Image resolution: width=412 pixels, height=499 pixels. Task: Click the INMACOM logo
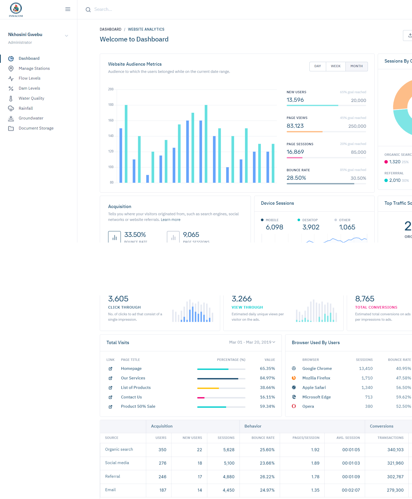(16, 10)
